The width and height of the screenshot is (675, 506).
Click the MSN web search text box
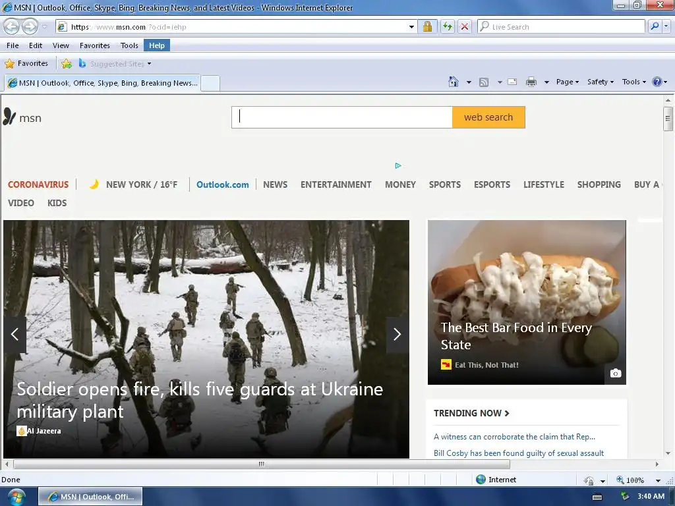pos(342,117)
